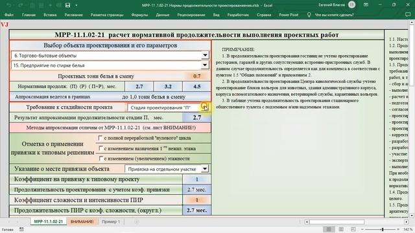Click the dimmed Undo icon in title bar
This screenshot has width=415, height=233.
pyautogui.click(x=9, y=5)
